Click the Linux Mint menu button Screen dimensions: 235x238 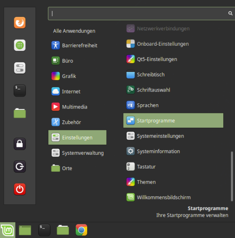(7, 230)
